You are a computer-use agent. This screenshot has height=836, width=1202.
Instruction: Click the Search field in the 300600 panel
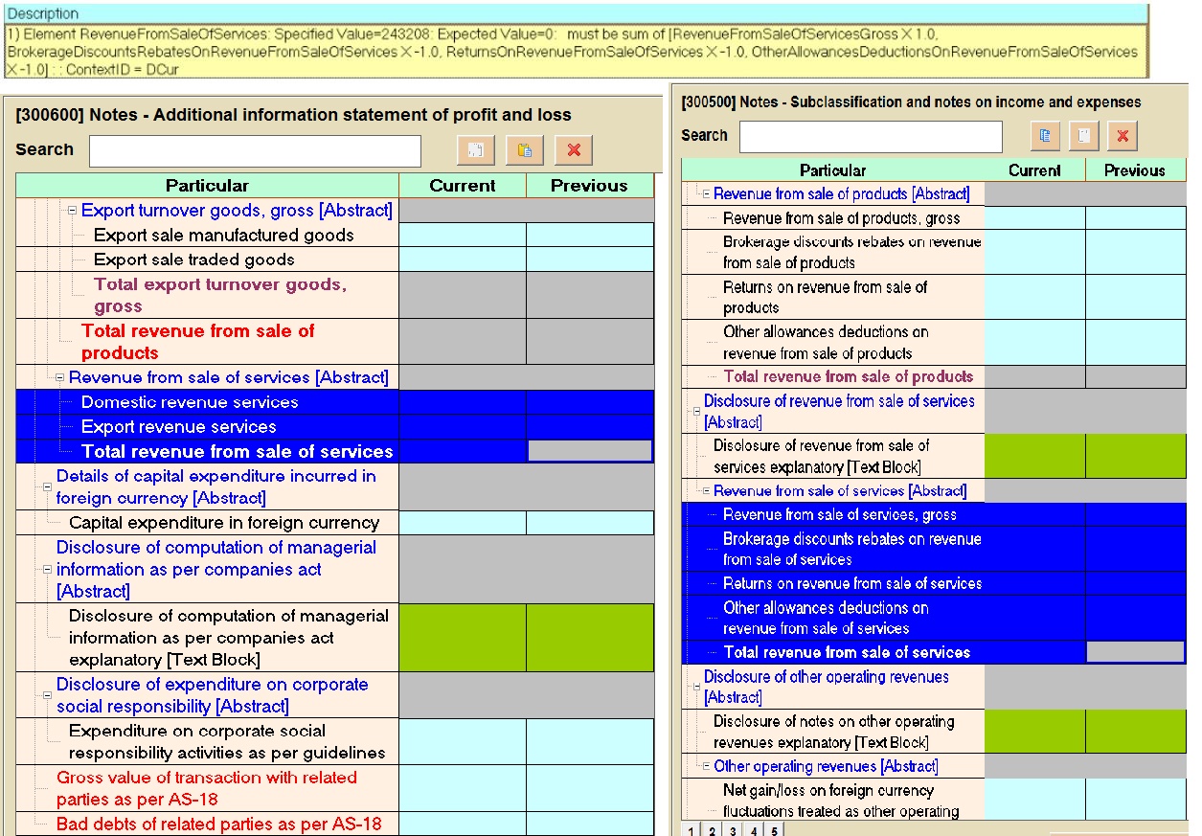coord(255,150)
